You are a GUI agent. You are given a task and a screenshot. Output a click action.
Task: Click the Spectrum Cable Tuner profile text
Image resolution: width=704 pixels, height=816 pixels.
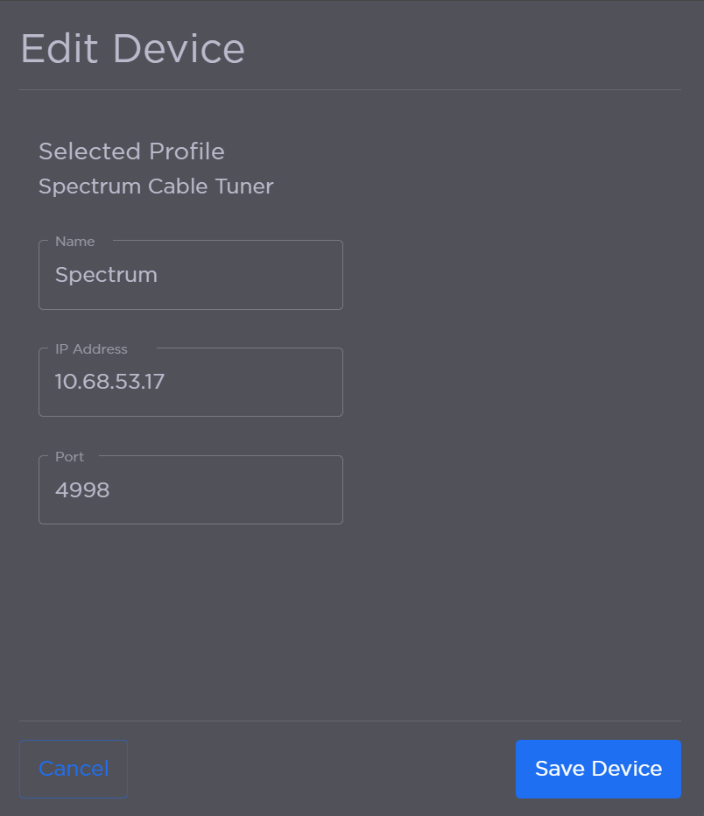coord(156,186)
